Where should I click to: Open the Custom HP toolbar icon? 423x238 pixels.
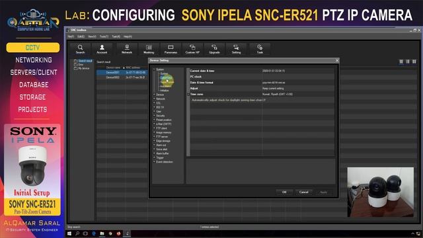pyautogui.click(x=192, y=49)
